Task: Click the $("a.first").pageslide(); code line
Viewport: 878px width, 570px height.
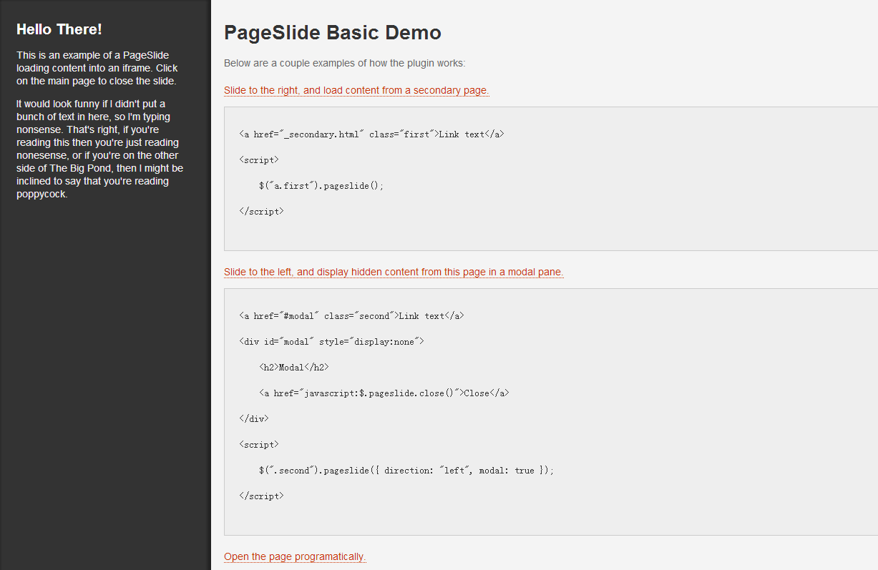Action: click(x=321, y=185)
